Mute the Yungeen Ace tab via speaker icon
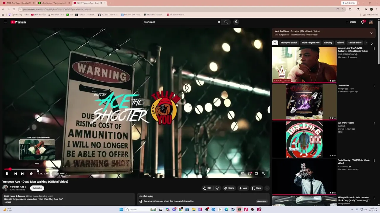The width and height of the screenshot is (380, 213). [101, 3]
